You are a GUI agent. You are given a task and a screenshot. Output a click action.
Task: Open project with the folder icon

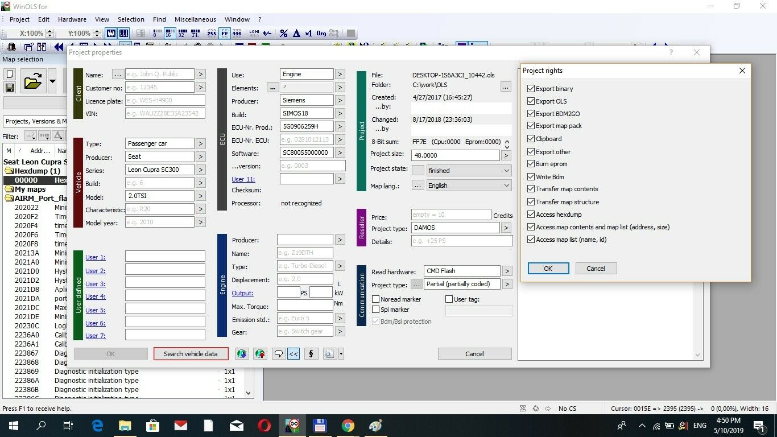tap(33, 81)
